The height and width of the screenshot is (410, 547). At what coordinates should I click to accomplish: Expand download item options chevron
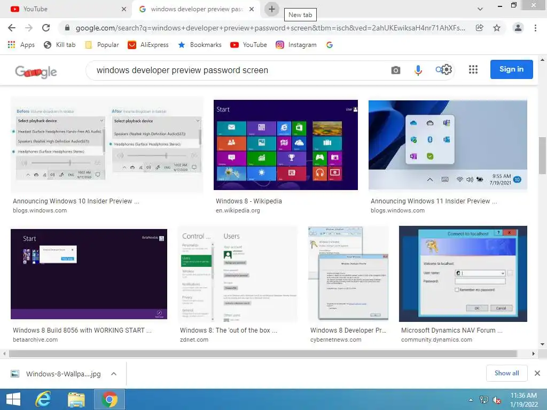(113, 374)
